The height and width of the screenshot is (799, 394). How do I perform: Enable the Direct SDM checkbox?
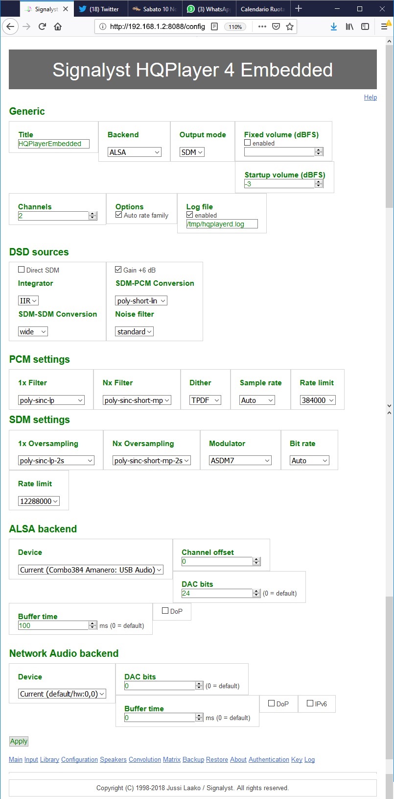pos(22,270)
